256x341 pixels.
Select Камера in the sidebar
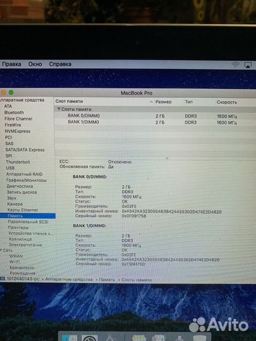15,204
